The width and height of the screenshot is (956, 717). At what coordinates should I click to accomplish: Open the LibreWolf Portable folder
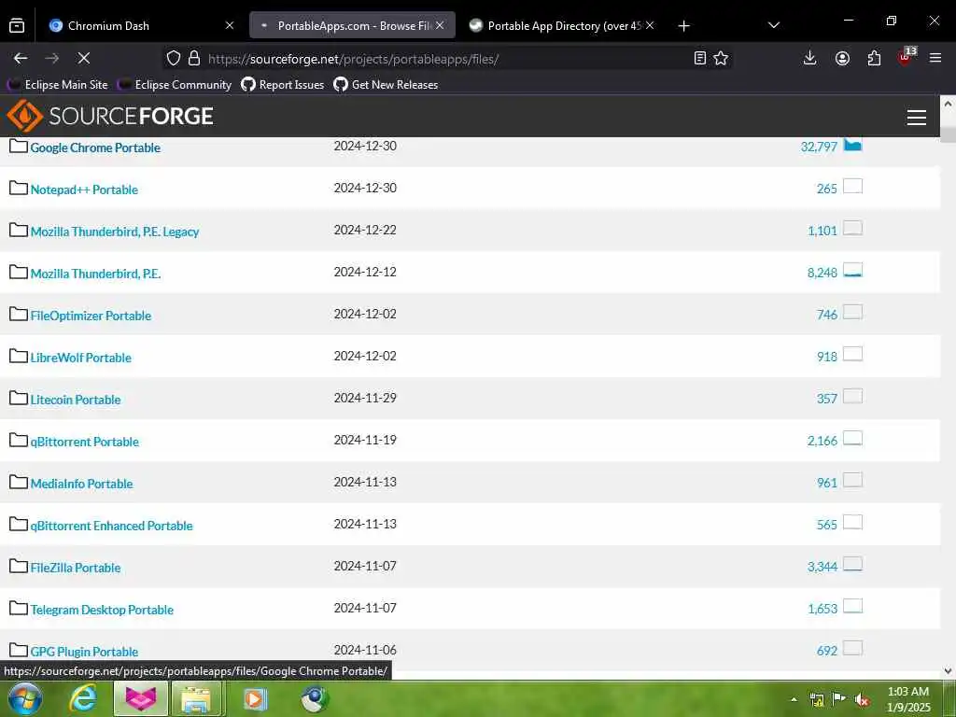[x=81, y=358]
